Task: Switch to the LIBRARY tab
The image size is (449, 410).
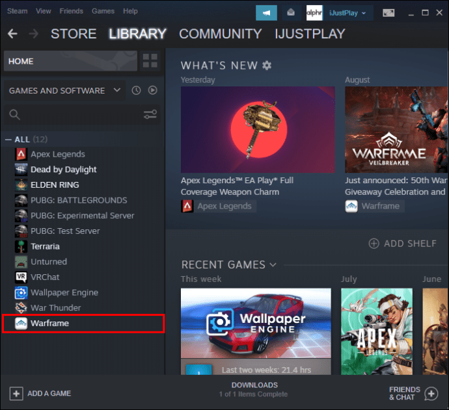Action: click(137, 34)
